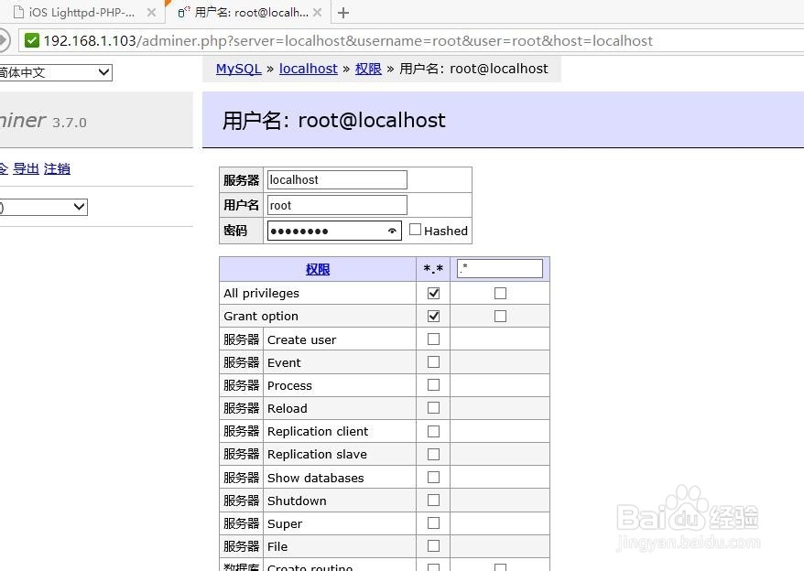Uncheck All privileges for *.*

click(x=433, y=293)
